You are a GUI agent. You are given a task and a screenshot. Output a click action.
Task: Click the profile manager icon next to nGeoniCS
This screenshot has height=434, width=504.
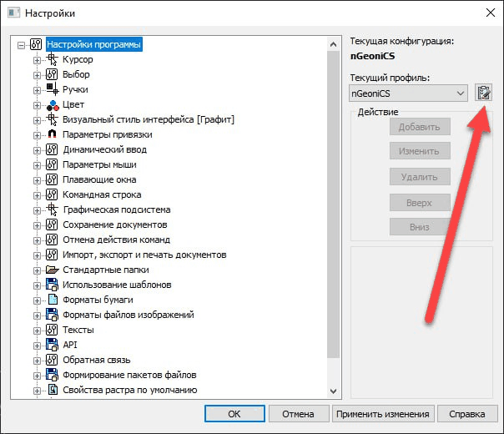pos(483,93)
